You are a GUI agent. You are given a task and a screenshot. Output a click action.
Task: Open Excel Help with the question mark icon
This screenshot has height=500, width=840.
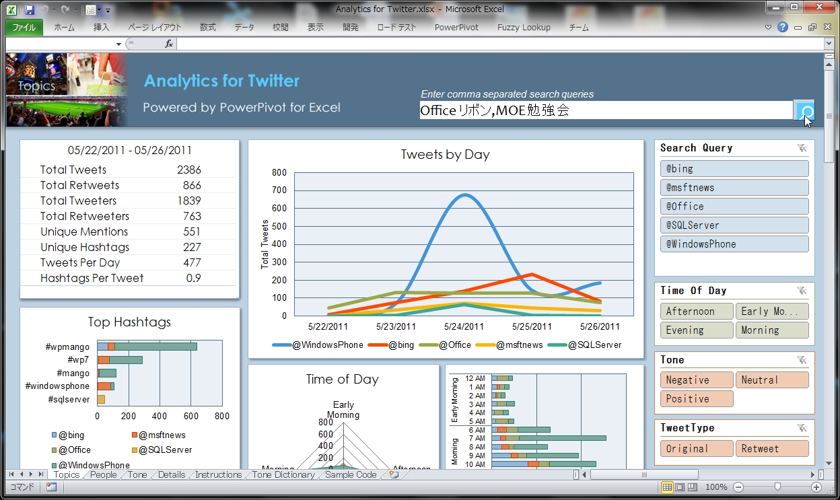[x=782, y=28]
